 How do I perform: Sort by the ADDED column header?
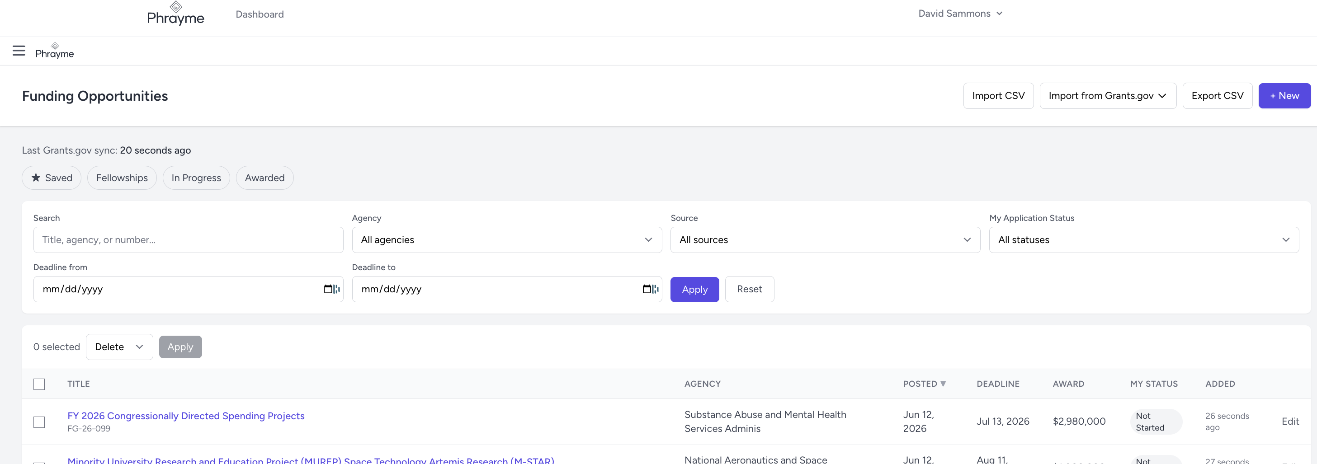click(x=1220, y=384)
